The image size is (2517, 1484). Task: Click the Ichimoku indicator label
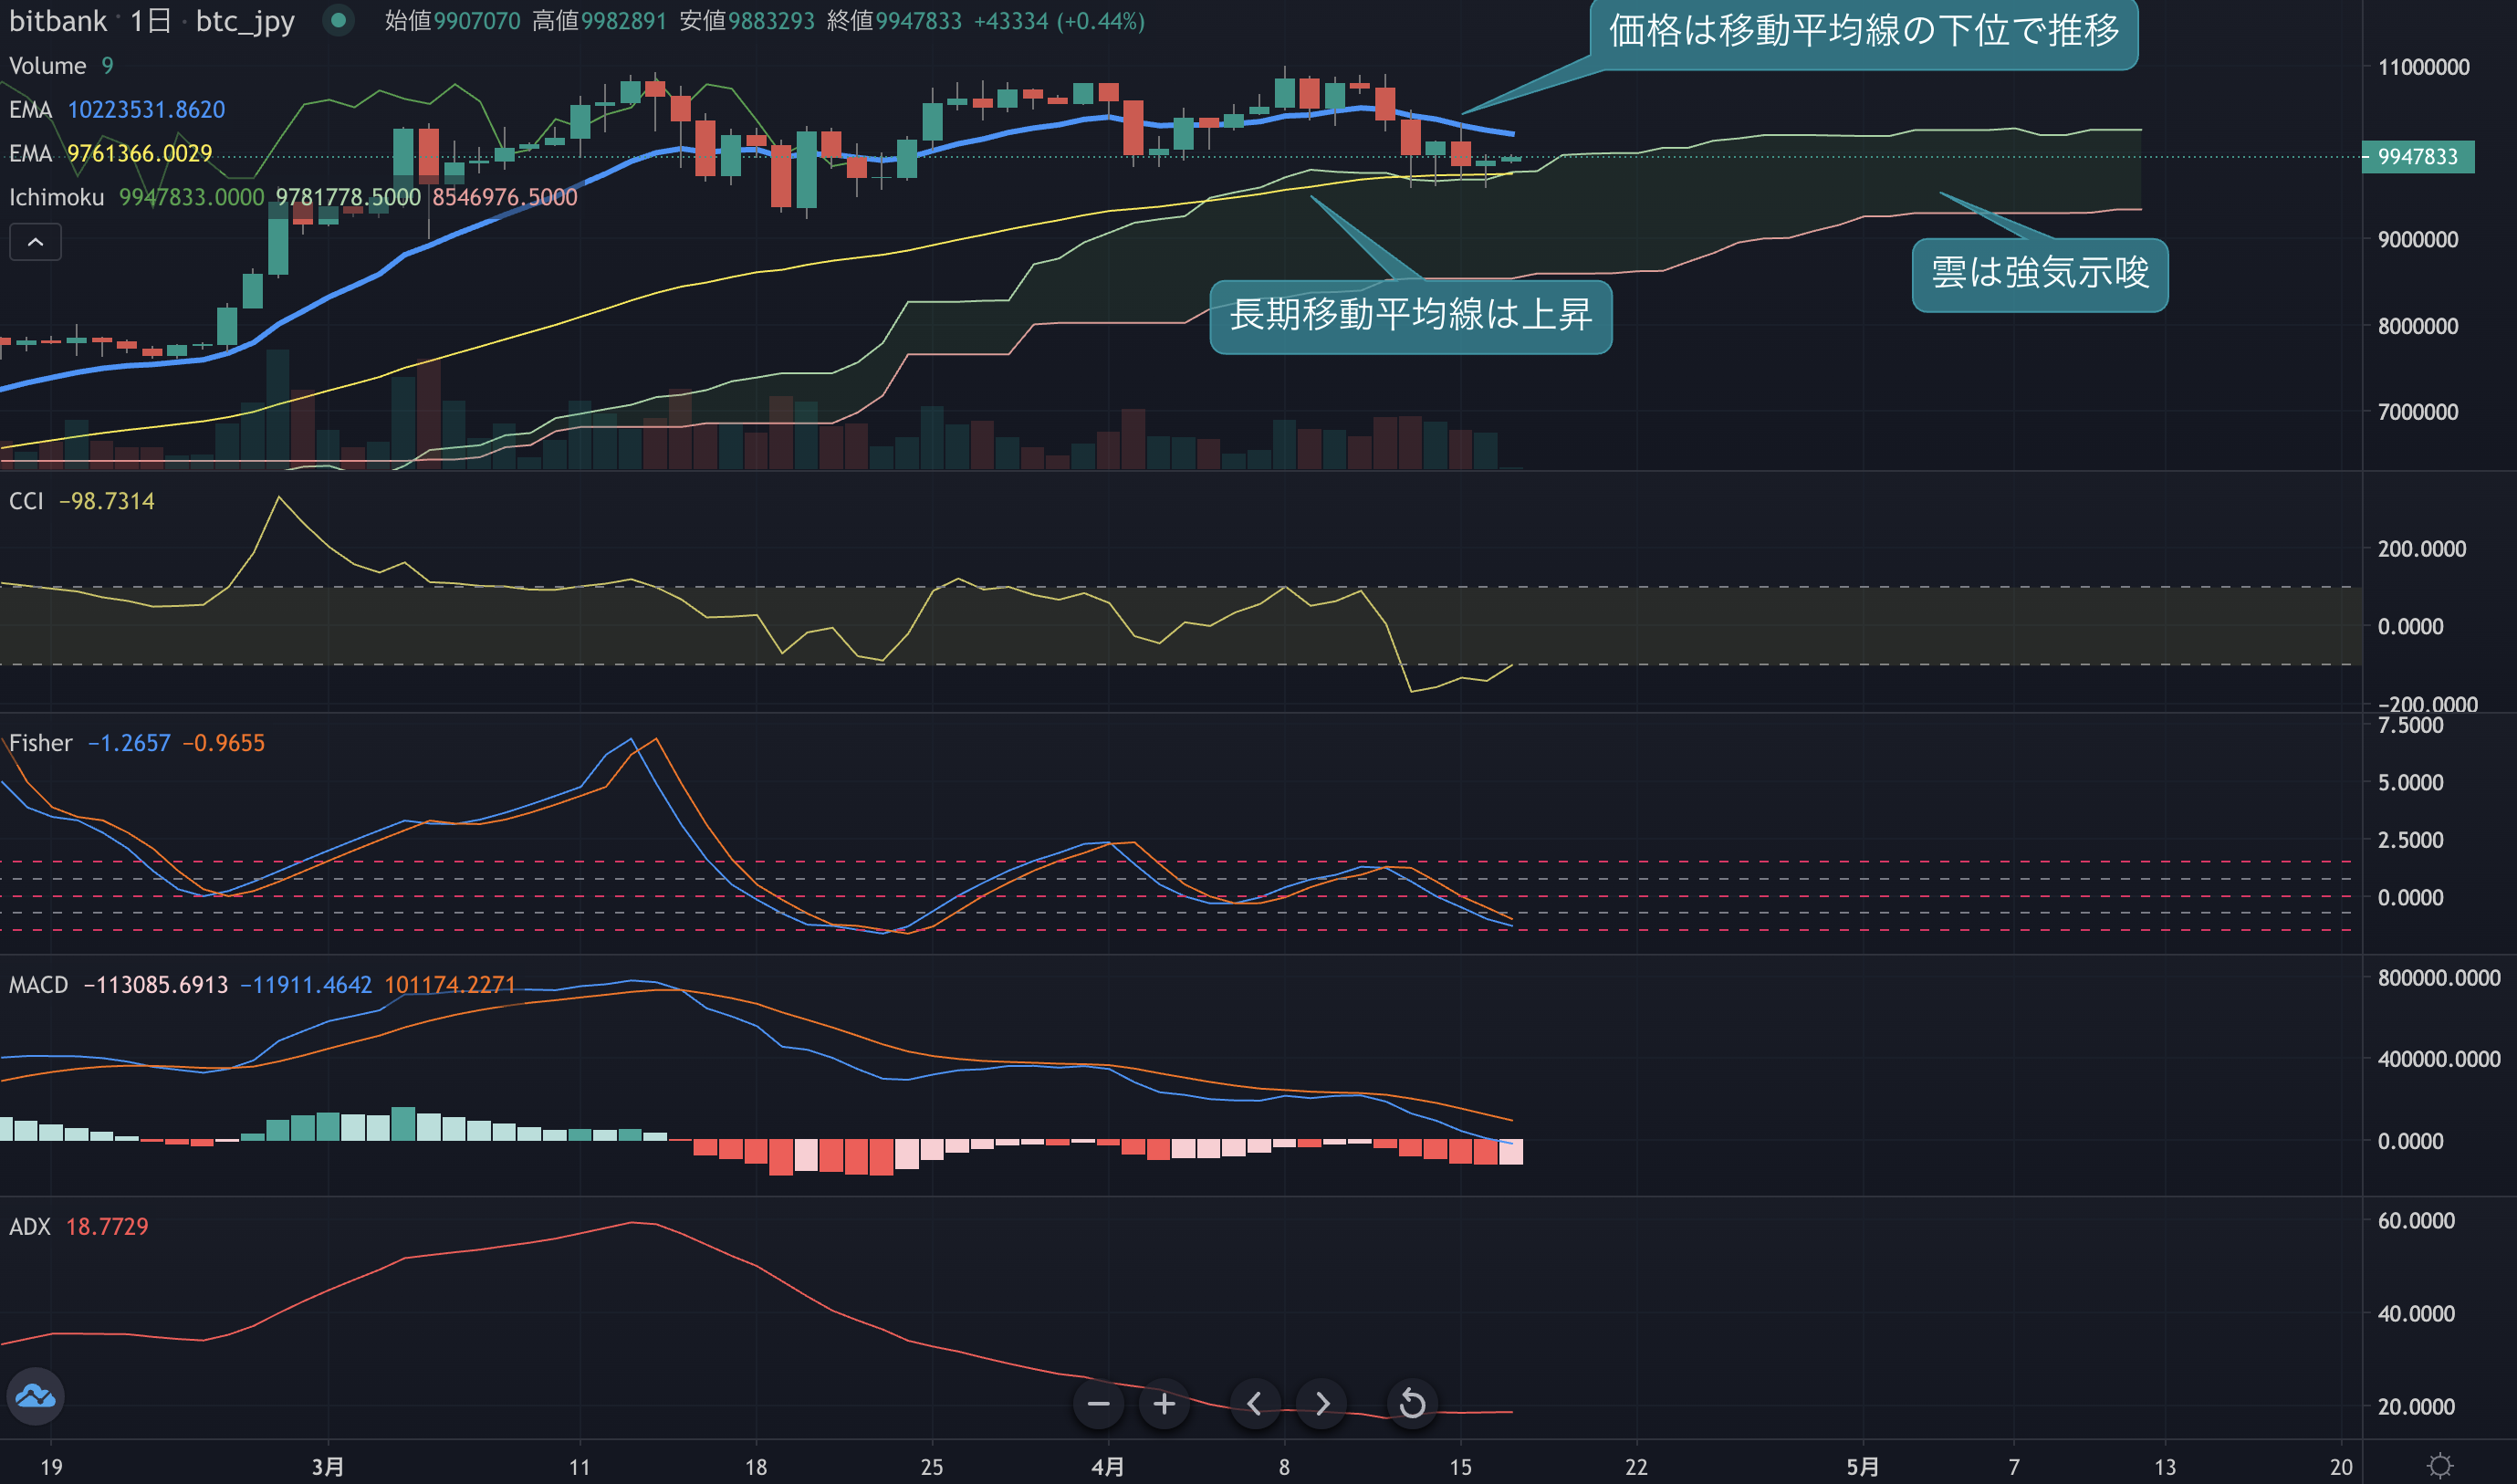point(56,197)
